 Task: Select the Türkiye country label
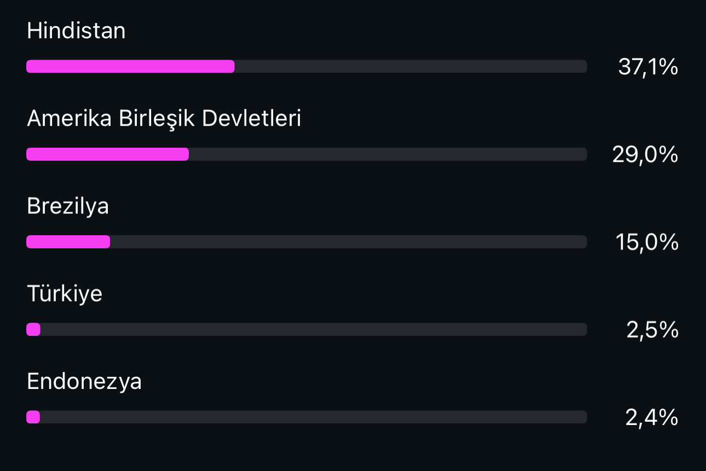point(65,294)
